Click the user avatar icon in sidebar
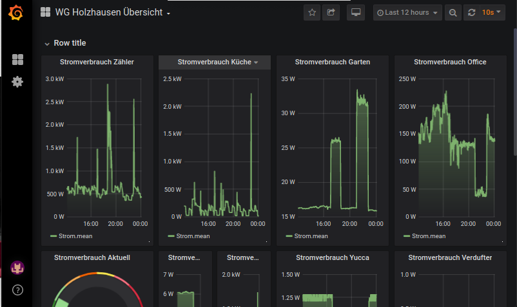The width and height of the screenshot is (517, 307). tap(17, 268)
